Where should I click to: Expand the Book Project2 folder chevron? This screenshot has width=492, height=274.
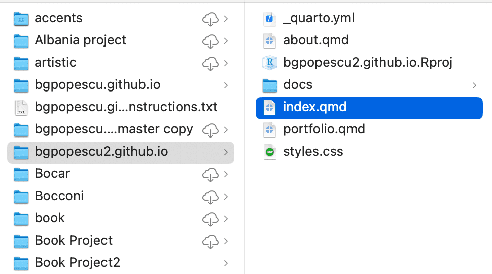click(x=226, y=263)
